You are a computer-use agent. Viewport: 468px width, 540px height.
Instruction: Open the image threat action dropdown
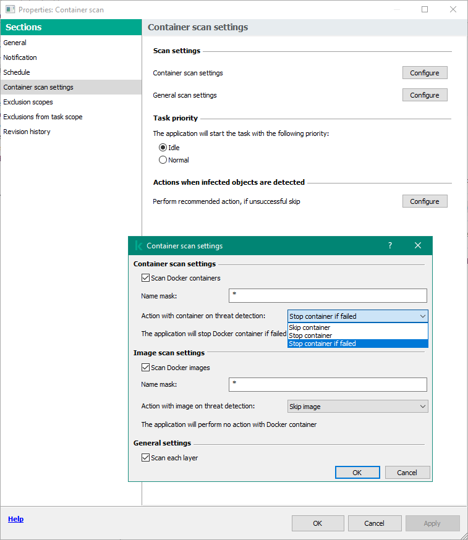[x=357, y=407]
